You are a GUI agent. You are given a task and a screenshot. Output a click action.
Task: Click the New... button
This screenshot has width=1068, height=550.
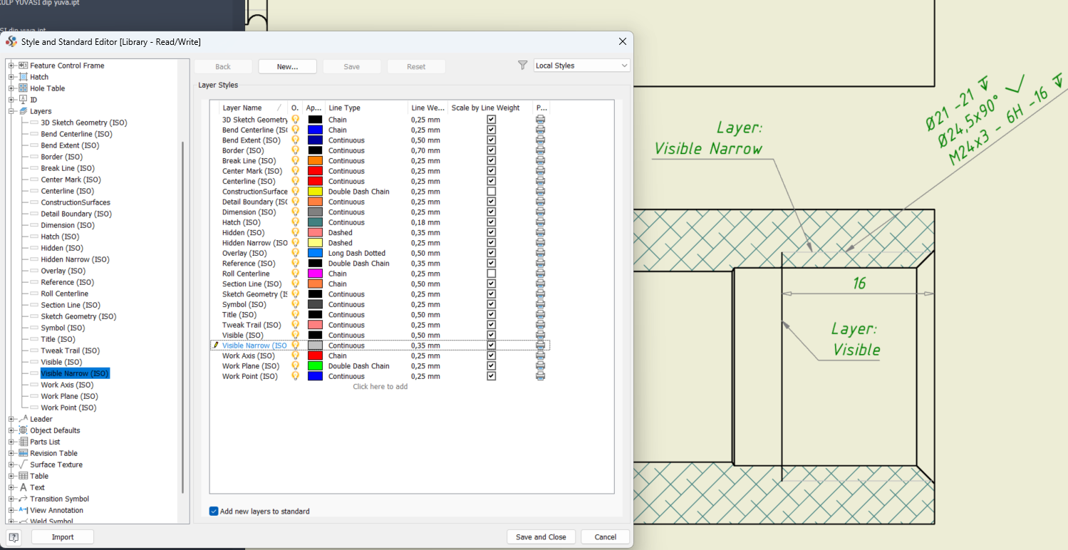tap(287, 66)
